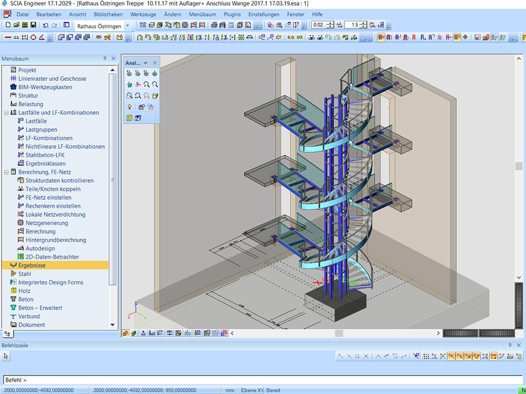The image size is (526, 394).
Task: Select Ergebnisse in the menu tree
Action: point(32,265)
